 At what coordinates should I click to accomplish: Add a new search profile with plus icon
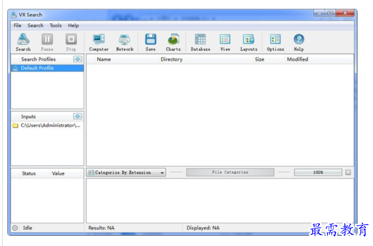[x=77, y=59]
